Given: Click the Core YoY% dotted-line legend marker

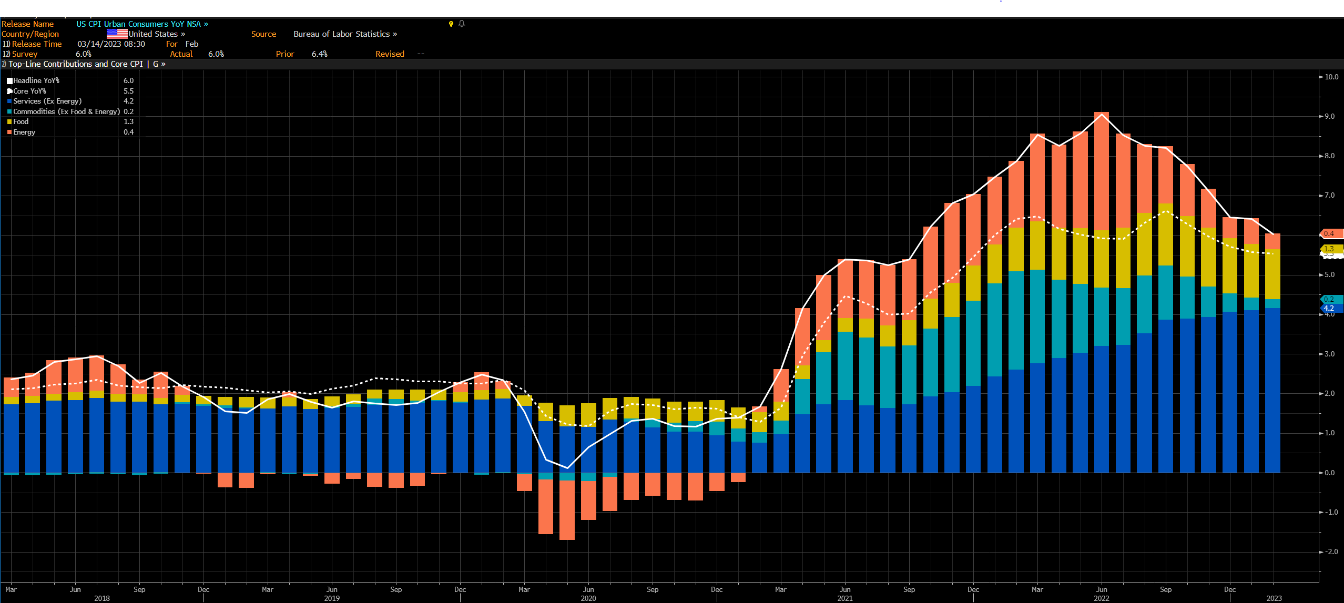Looking at the screenshot, I should (9, 91).
